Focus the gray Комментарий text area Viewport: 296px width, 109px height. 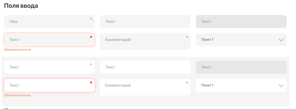point(145,42)
